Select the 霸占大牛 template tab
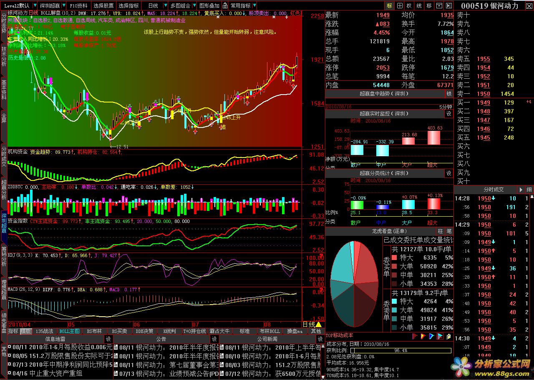Viewport: 534px width, 380px height. [x=219, y=331]
